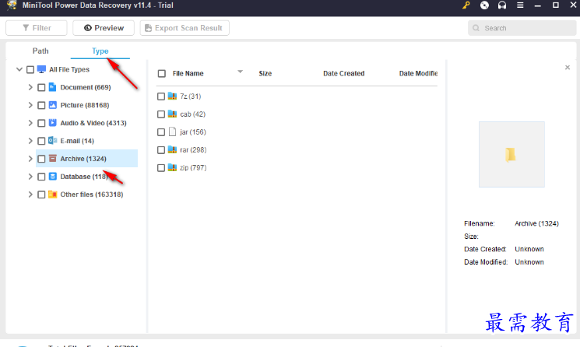
Task: Select the Archive (1324) tree label
Action: pyautogui.click(x=83, y=159)
